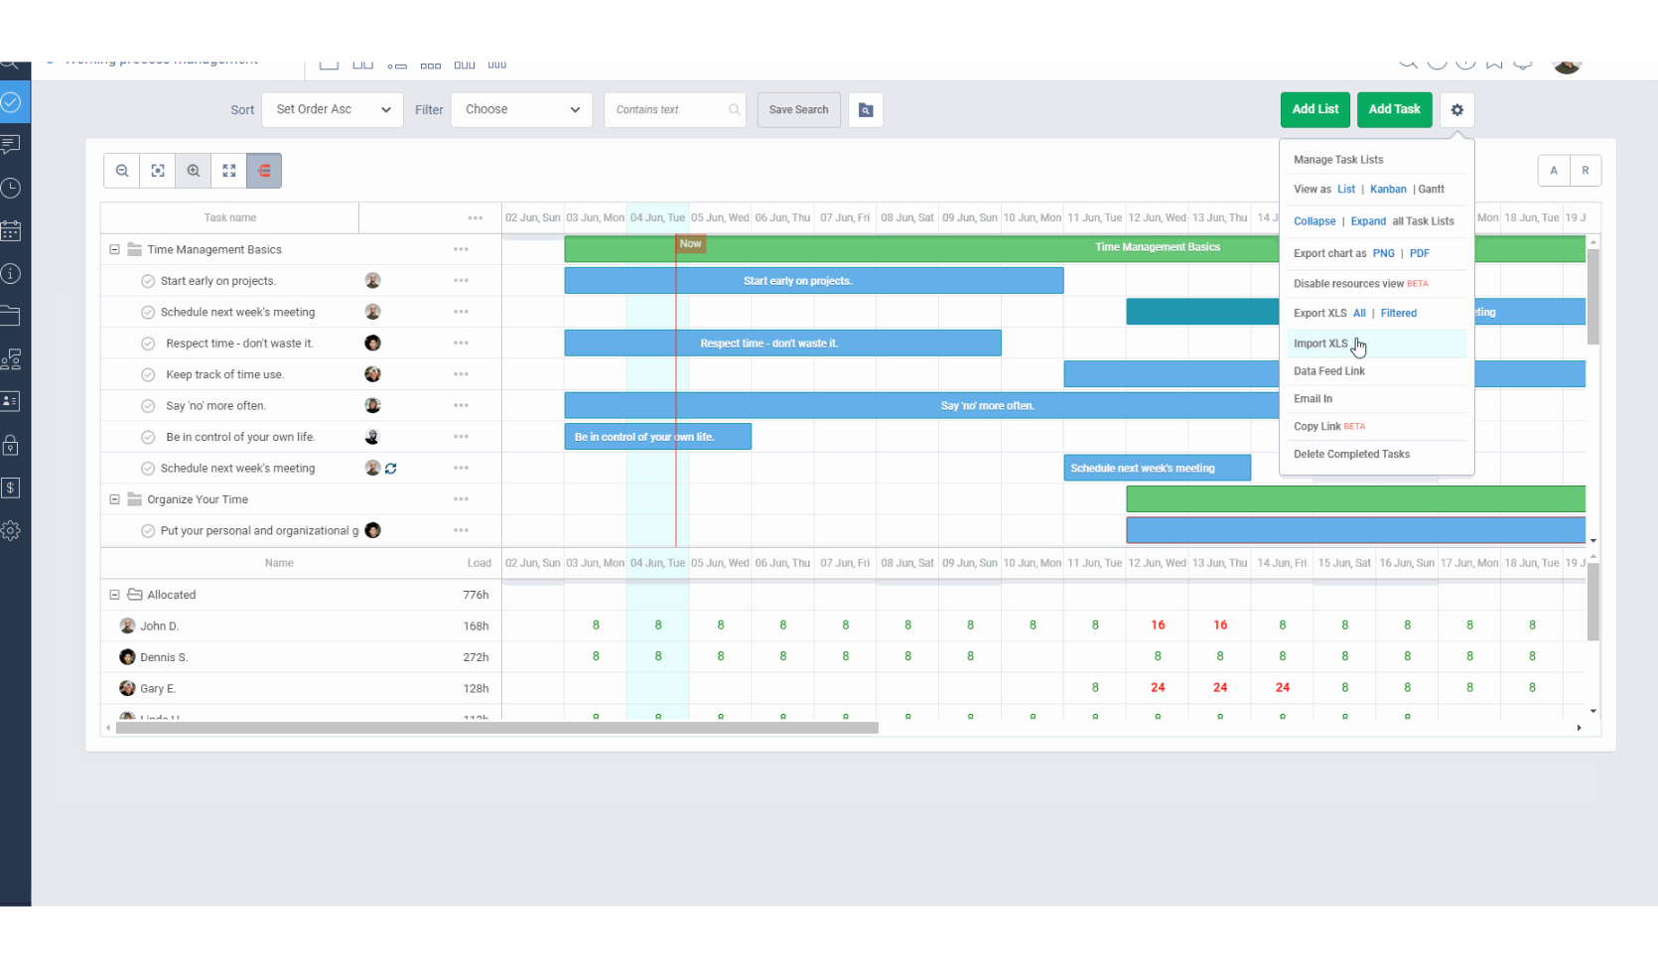Click the Add Task button
Screen dimensions: 1658x968
point(1394,109)
